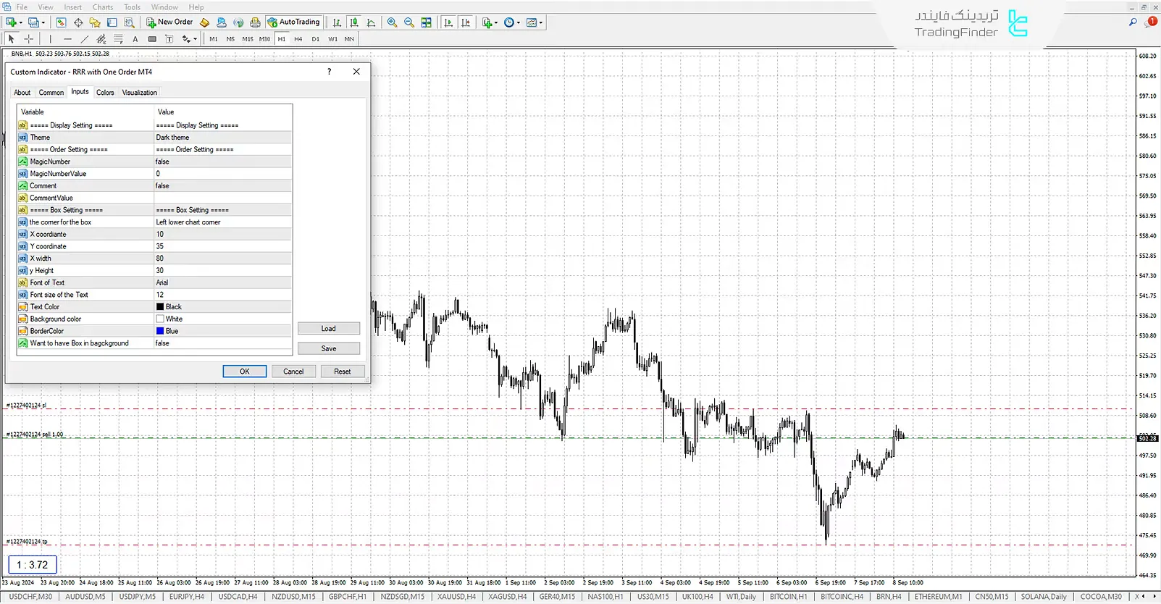Click the Reset button

pos(342,372)
